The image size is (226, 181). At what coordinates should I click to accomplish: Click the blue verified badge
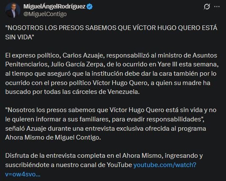(90, 7)
